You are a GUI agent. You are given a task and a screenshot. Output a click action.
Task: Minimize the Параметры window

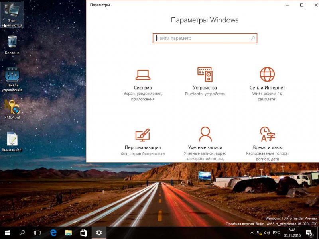pos(287,5)
